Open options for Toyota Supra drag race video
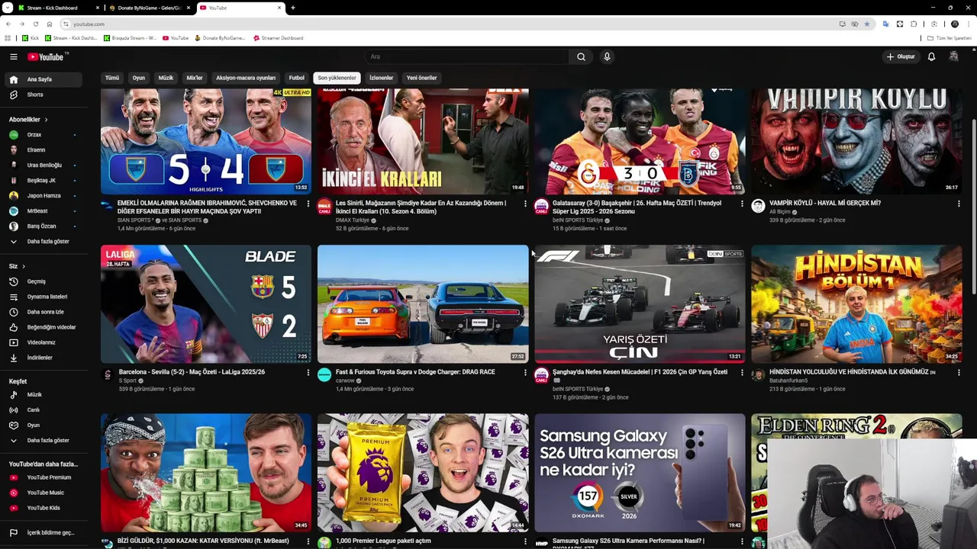This screenshot has width=977, height=549. click(x=525, y=373)
